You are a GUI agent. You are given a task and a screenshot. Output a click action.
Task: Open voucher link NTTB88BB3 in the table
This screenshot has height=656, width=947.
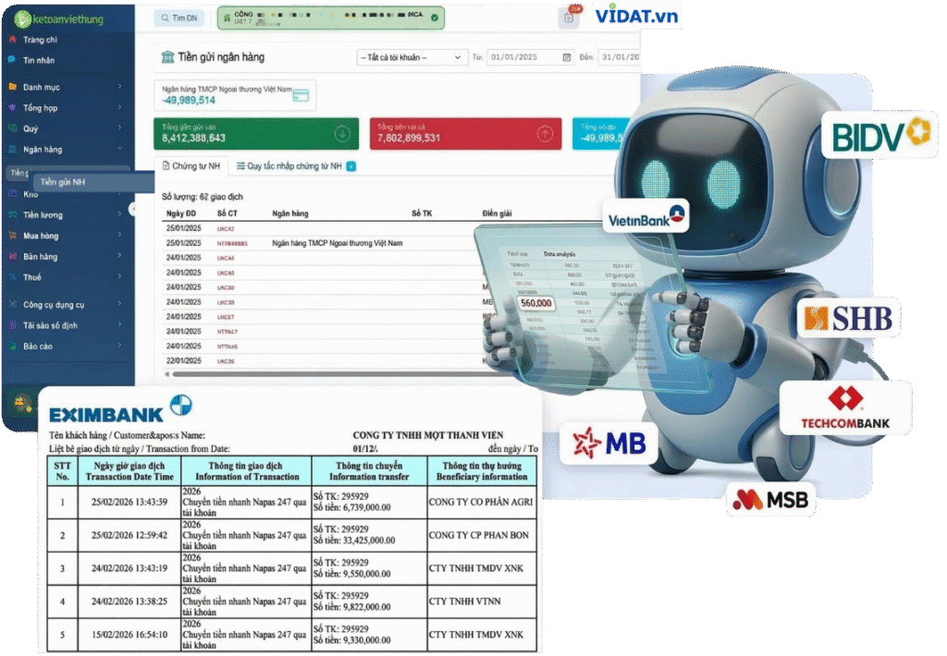tap(233, 243)
